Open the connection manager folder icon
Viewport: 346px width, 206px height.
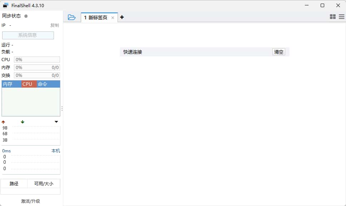(72, 17)
